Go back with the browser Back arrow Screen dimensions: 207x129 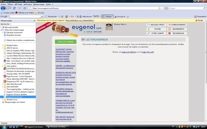click(x=3, y=8)
